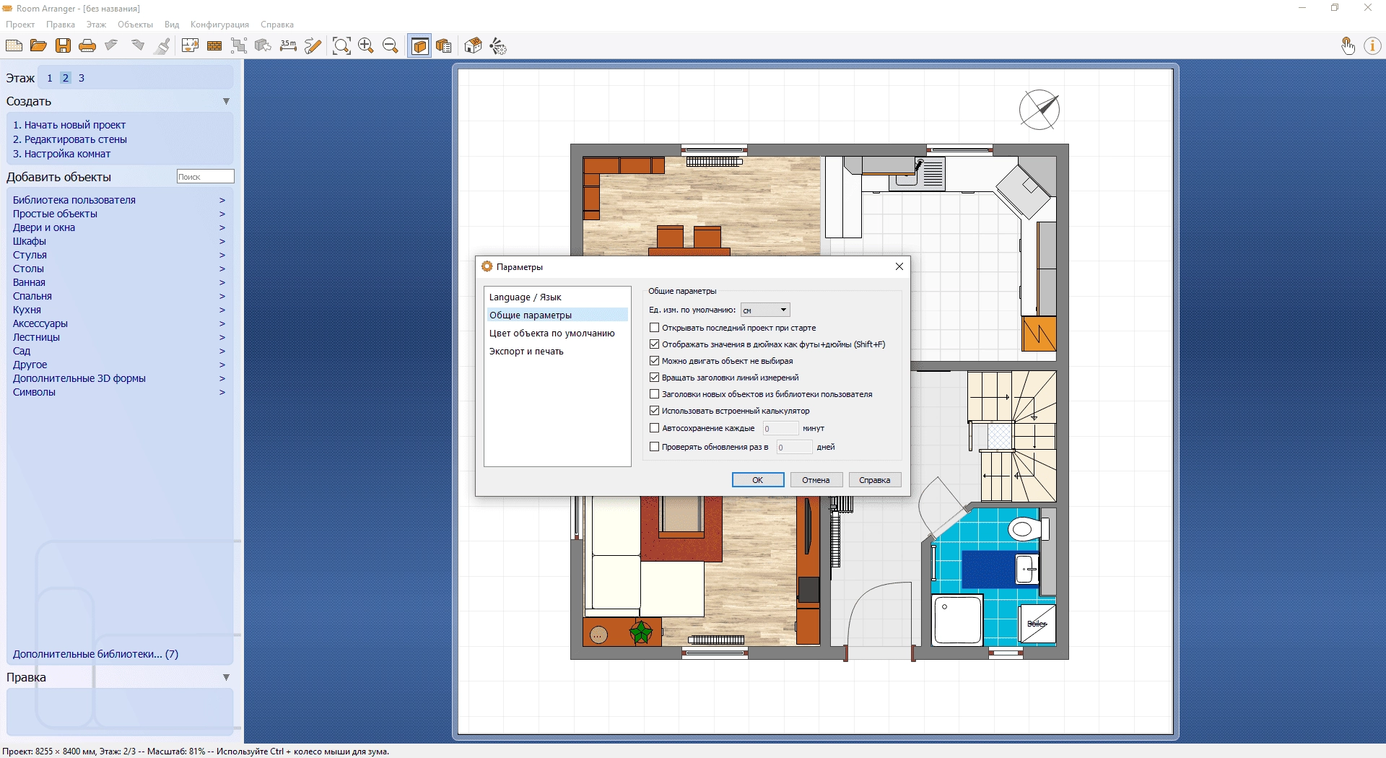Enable Открывать последний проект при старте
The height and width of the screenshot is (758, 1386).
tap(655, 328)
